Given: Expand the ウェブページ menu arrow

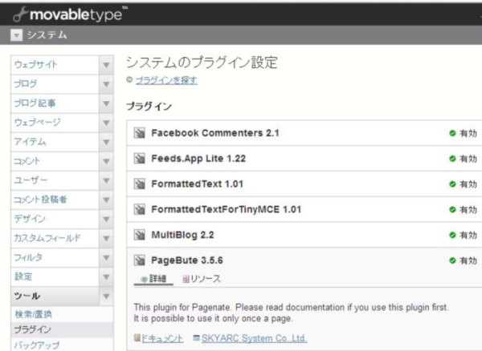Looking at the screenshot, I should pos(106,123).
